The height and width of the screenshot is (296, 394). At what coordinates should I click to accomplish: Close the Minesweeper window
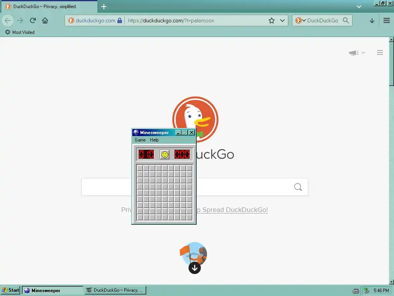point(192,133)
